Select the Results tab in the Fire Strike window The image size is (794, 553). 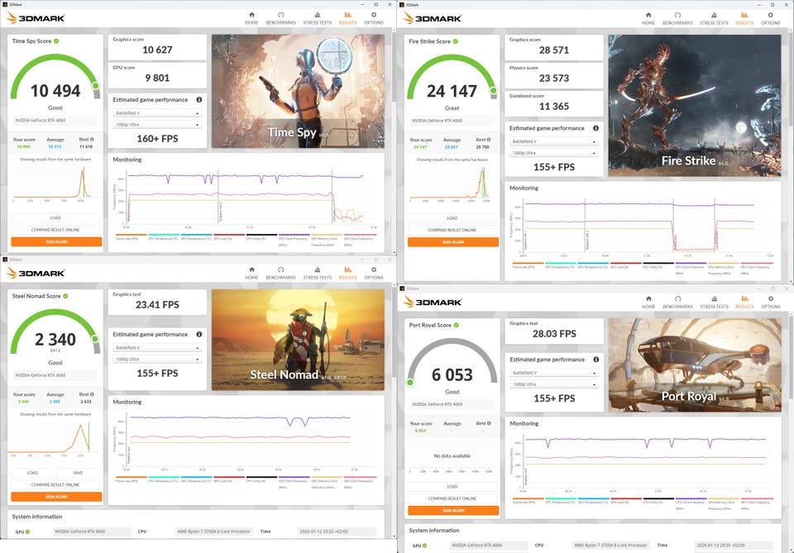click(x=744, y=19)
